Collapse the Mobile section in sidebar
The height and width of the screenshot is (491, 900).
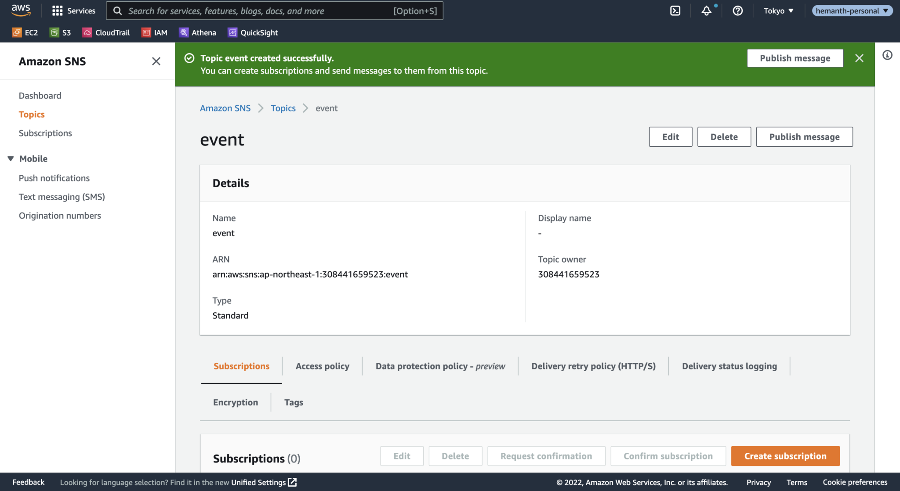[x=11, y=159]
